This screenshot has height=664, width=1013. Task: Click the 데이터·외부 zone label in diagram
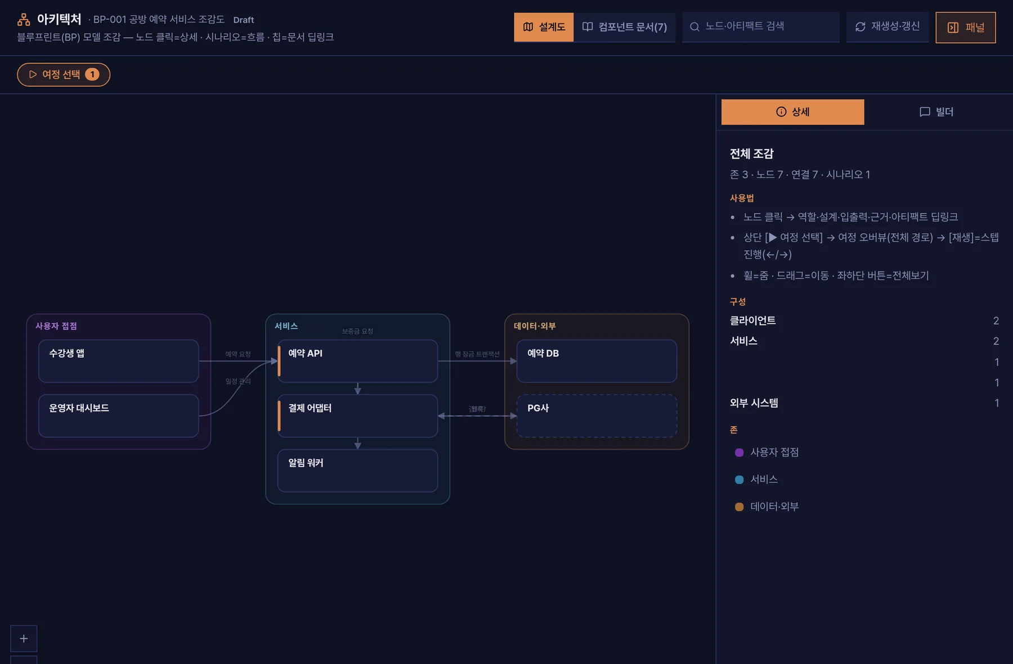(535, 326)
